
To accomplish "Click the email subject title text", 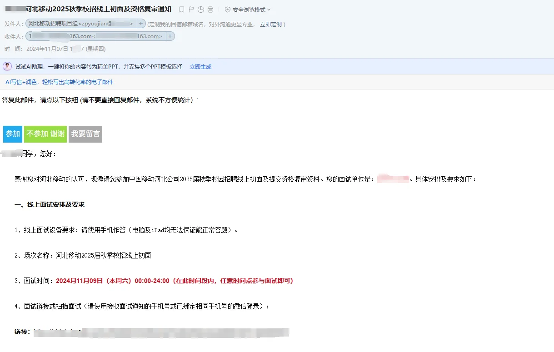I will pyautogui.click(x=99, y=9).
